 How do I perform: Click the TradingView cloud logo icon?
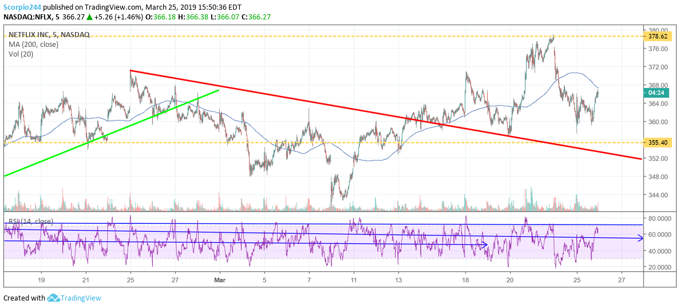pyautogui.click(x=53, y=298)
